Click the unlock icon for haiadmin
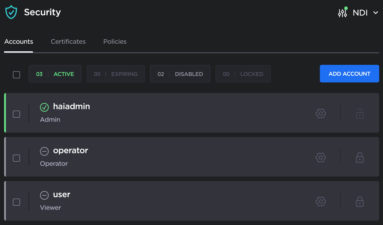Screen dimensions: 383x225 (360, 114)
